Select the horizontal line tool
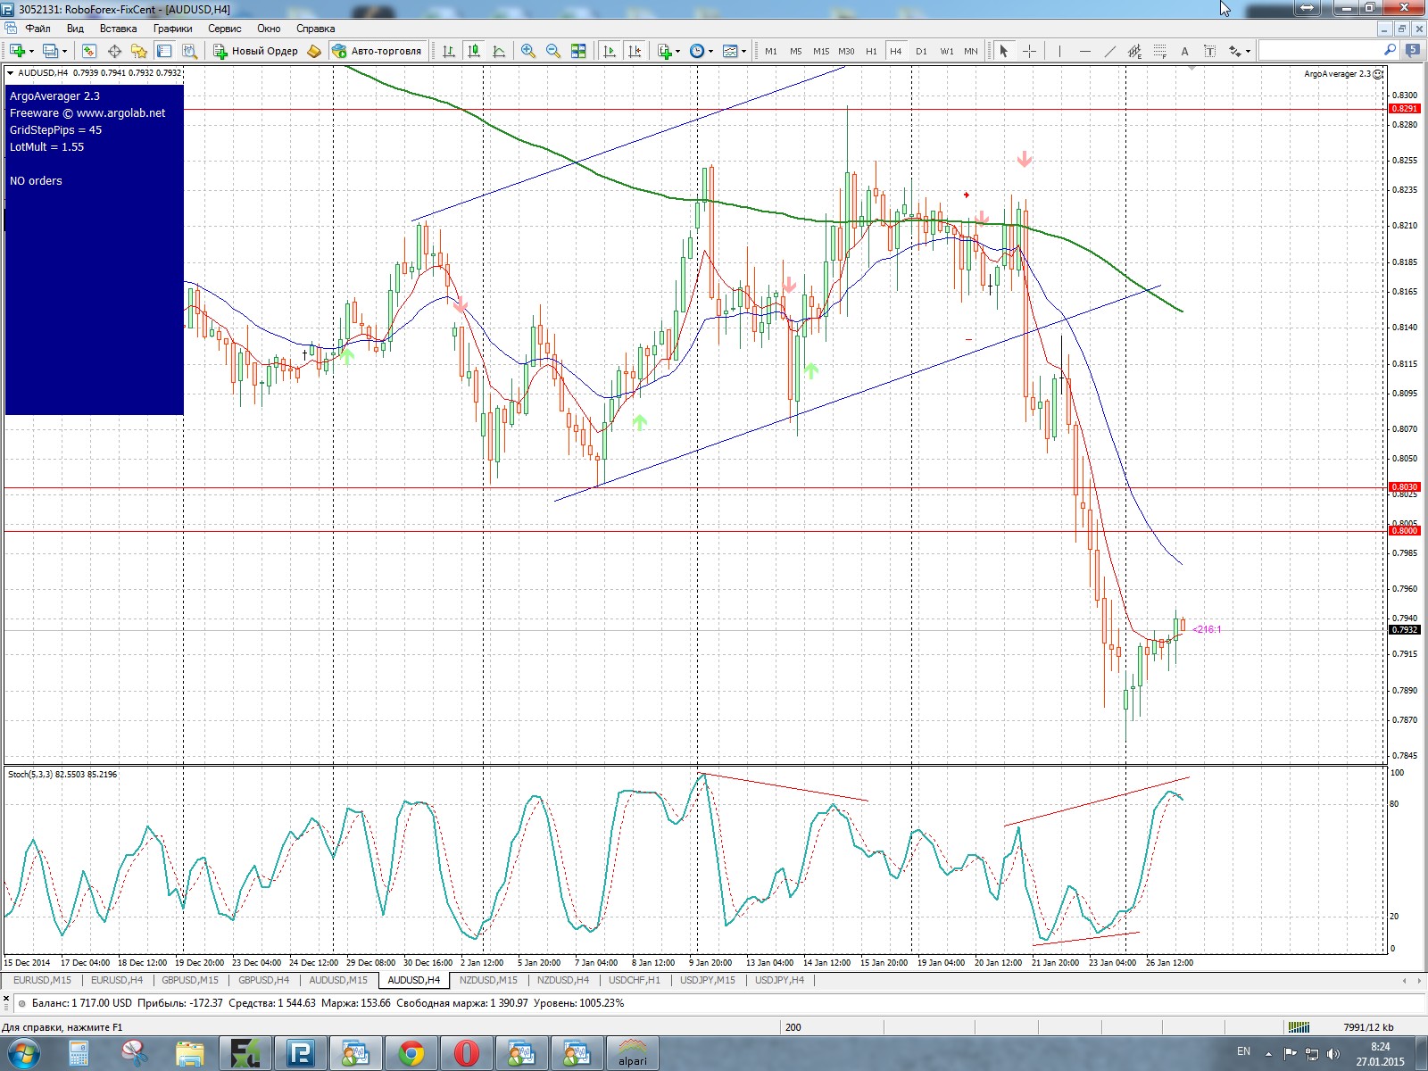The height and width of the screenshot is (1071, 1428). [1084, 51]
